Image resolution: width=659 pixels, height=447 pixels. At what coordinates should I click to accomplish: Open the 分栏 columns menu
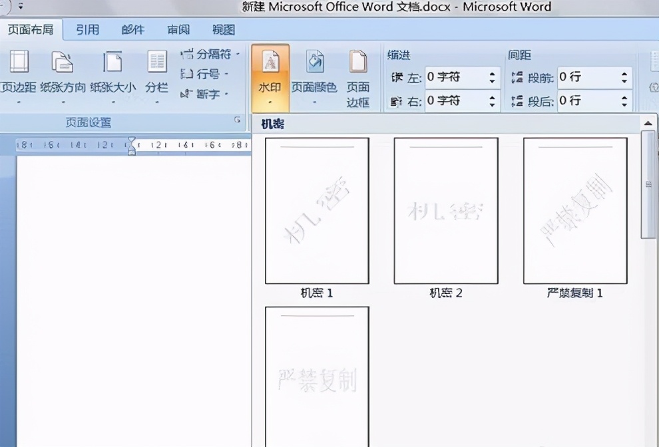pyautogui.click(x=157, y=77)
